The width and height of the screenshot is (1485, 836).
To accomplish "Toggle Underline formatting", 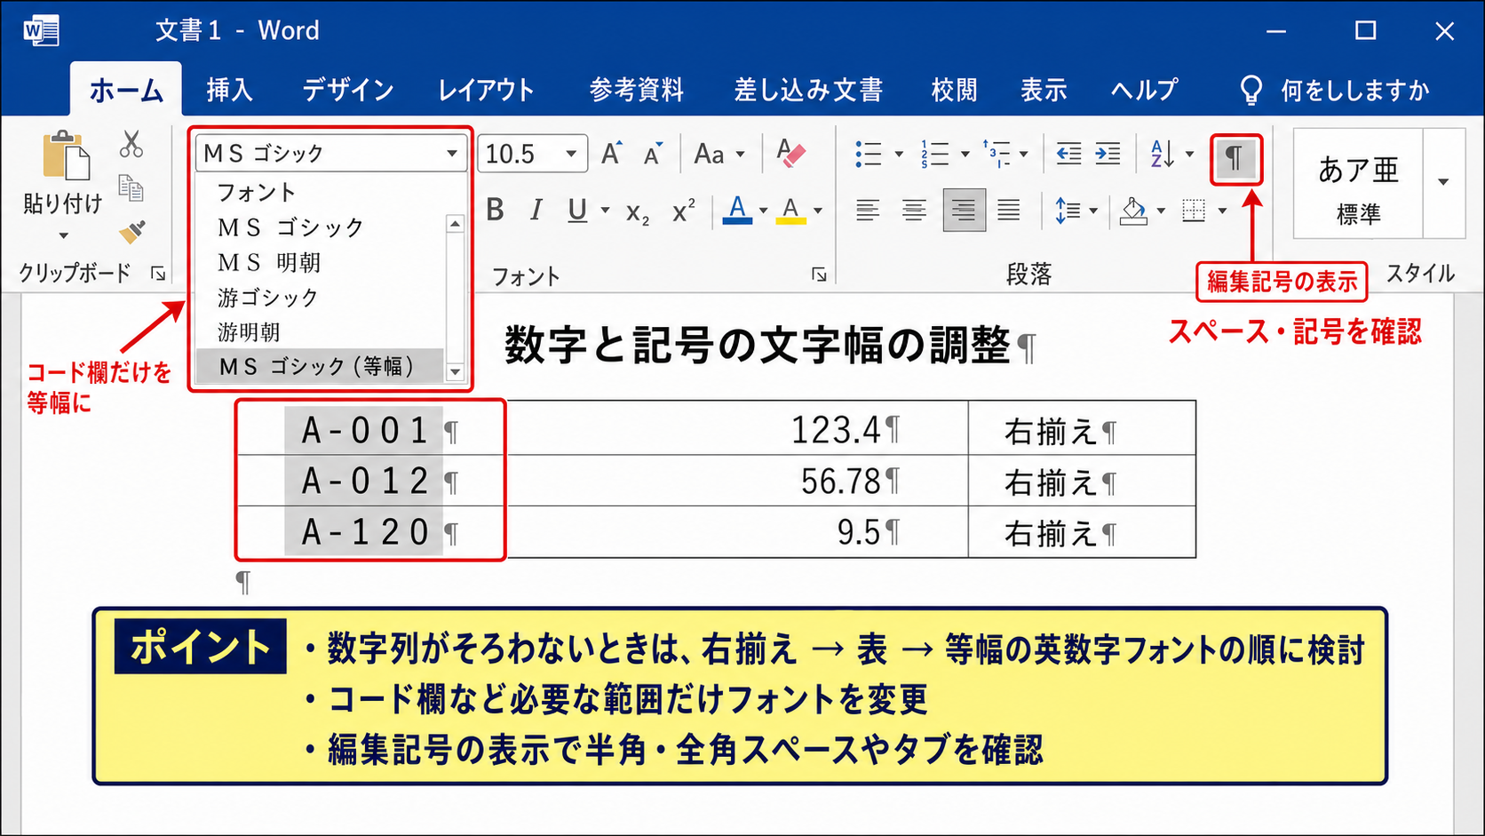I will coord(577,211).
